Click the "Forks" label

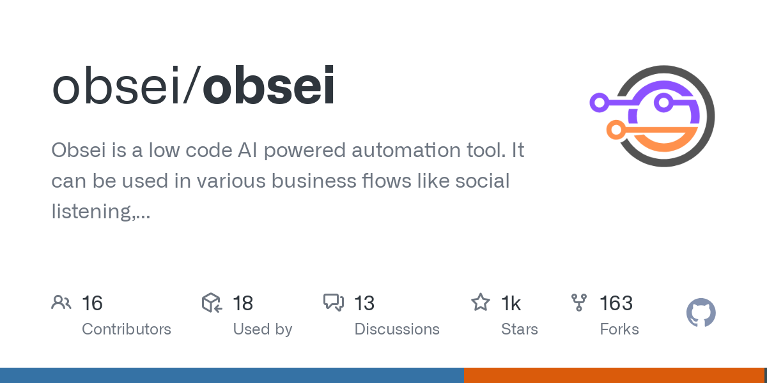619,329
